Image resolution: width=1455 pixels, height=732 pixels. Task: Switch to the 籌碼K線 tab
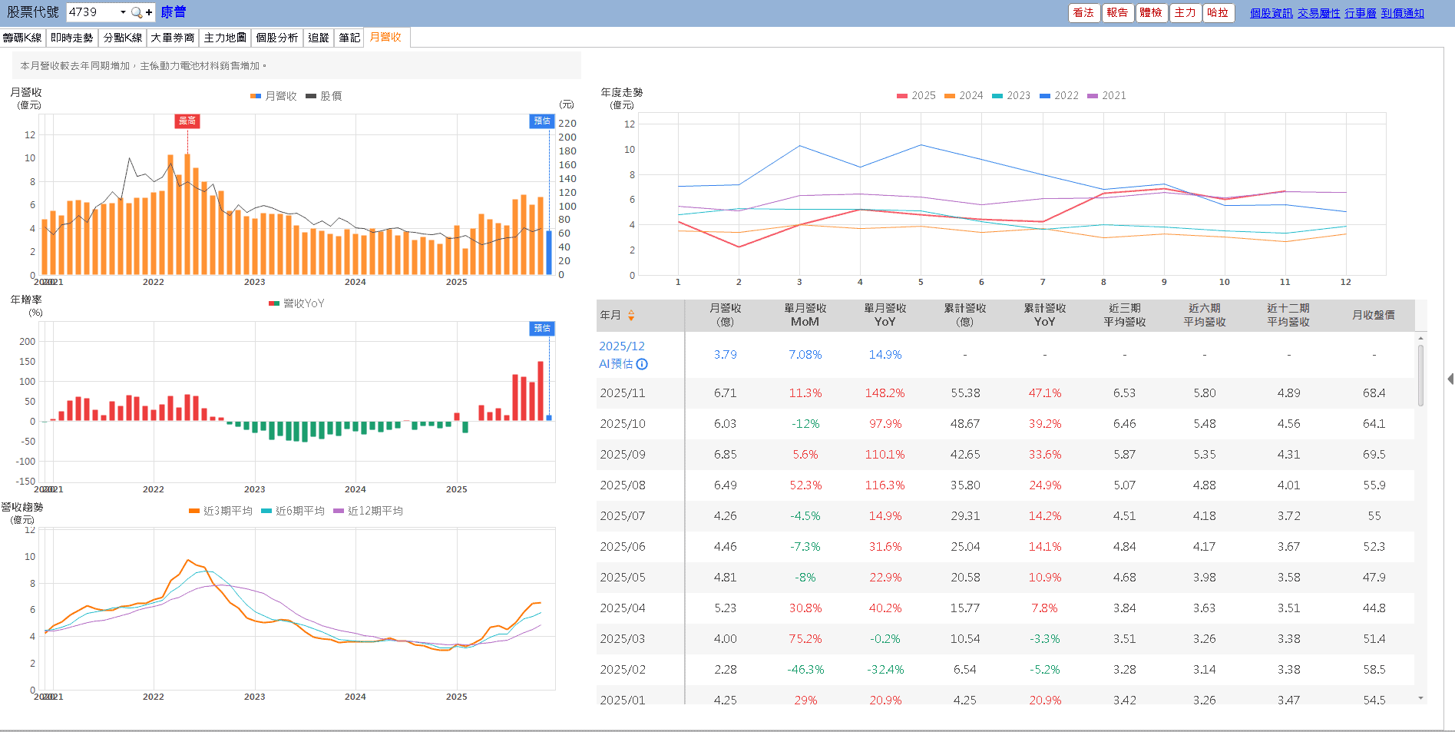22,38
